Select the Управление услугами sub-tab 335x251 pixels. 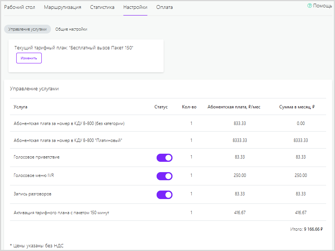(x=27, y=29)
